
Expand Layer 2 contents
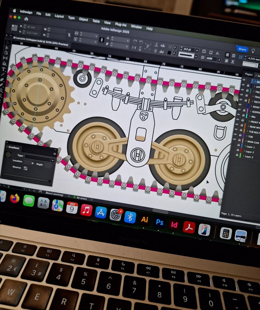coord(244,152)
